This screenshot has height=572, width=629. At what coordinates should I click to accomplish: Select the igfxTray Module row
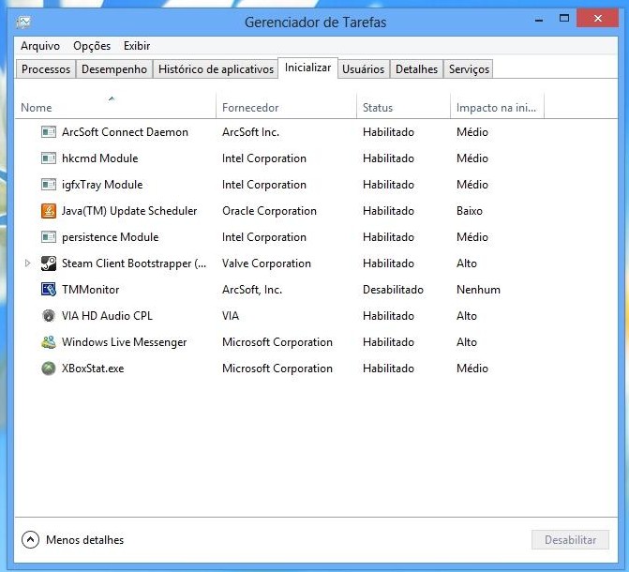pyautogui.click(x=102, y=185)
